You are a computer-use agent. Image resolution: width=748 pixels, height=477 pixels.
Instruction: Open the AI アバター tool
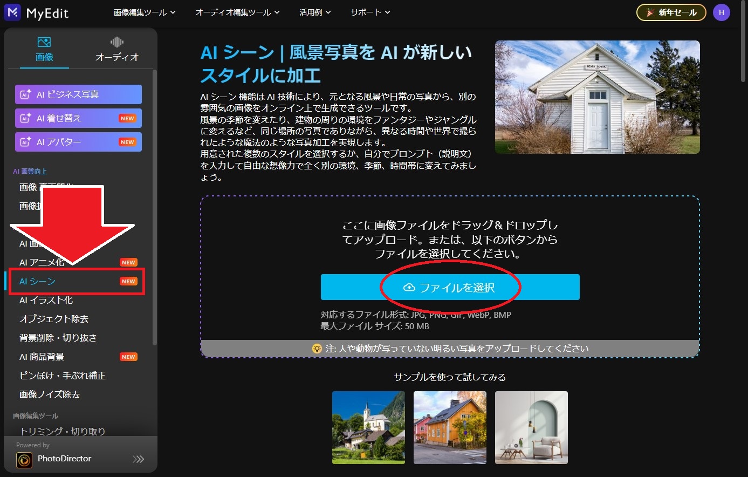click(x=78, y=142)
